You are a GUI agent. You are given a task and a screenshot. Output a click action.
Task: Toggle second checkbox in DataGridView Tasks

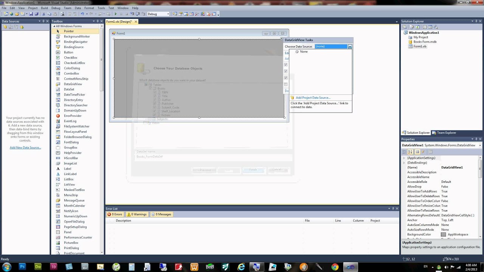point(286,71)
